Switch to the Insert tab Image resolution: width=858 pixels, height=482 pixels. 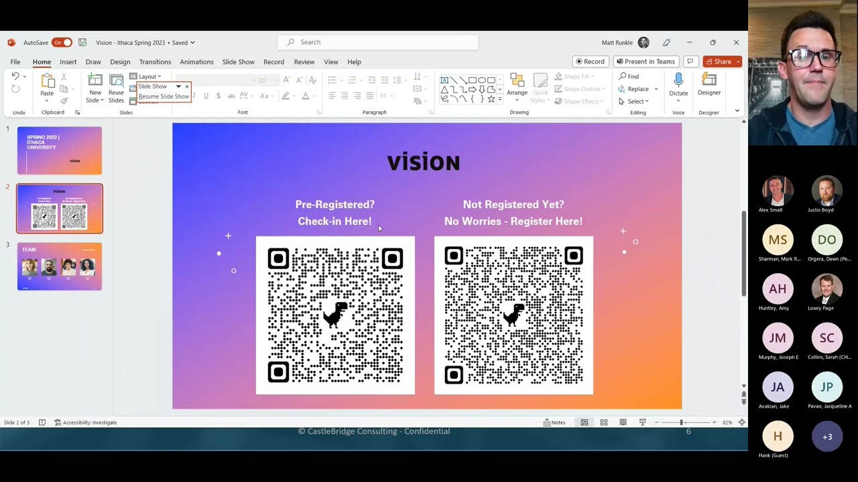click(68, 62)
